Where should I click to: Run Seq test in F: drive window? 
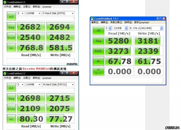click(11, 27)
